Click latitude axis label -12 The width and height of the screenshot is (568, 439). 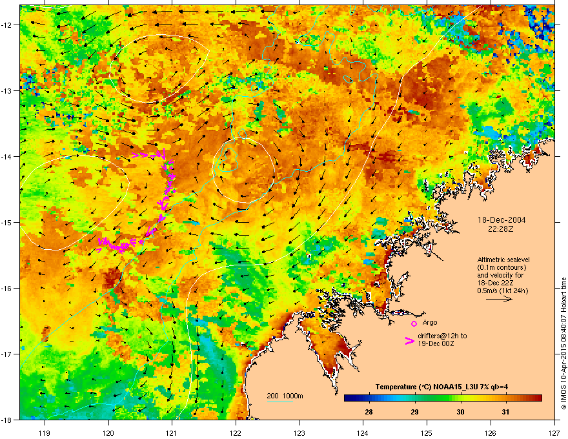tap(7, 25)
